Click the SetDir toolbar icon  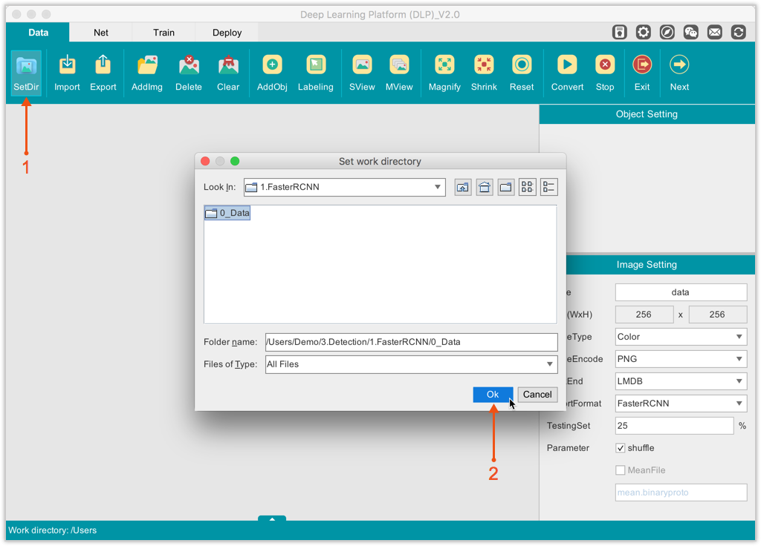[x=26, y=73]
